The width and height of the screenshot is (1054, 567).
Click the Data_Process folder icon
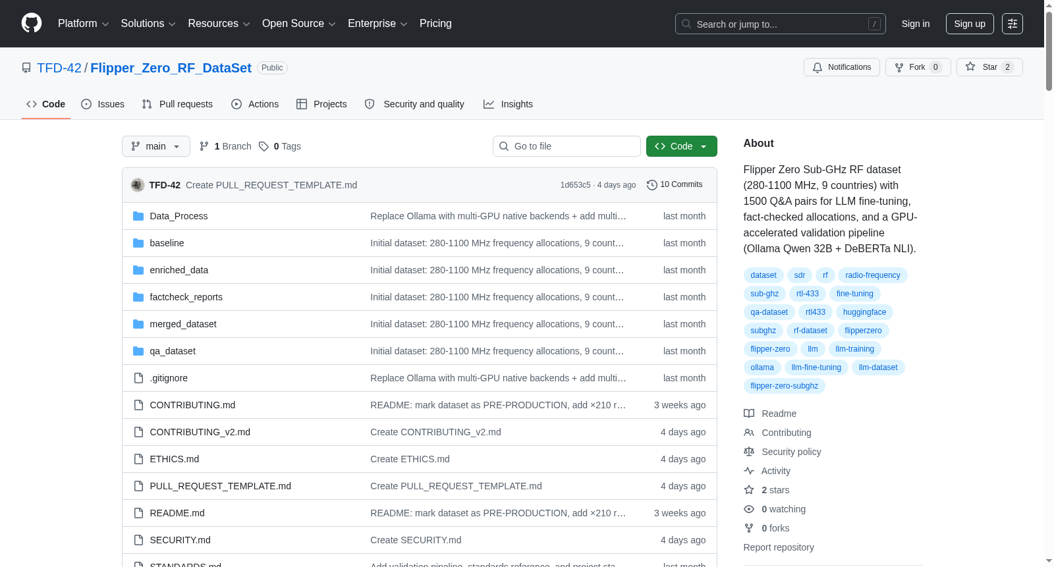(138, 216)
